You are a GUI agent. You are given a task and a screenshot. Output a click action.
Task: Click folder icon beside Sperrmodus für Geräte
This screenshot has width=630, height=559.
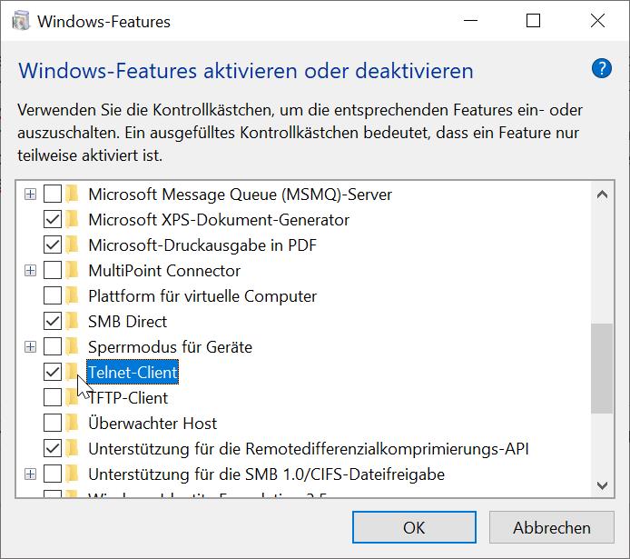click(73, 346)
